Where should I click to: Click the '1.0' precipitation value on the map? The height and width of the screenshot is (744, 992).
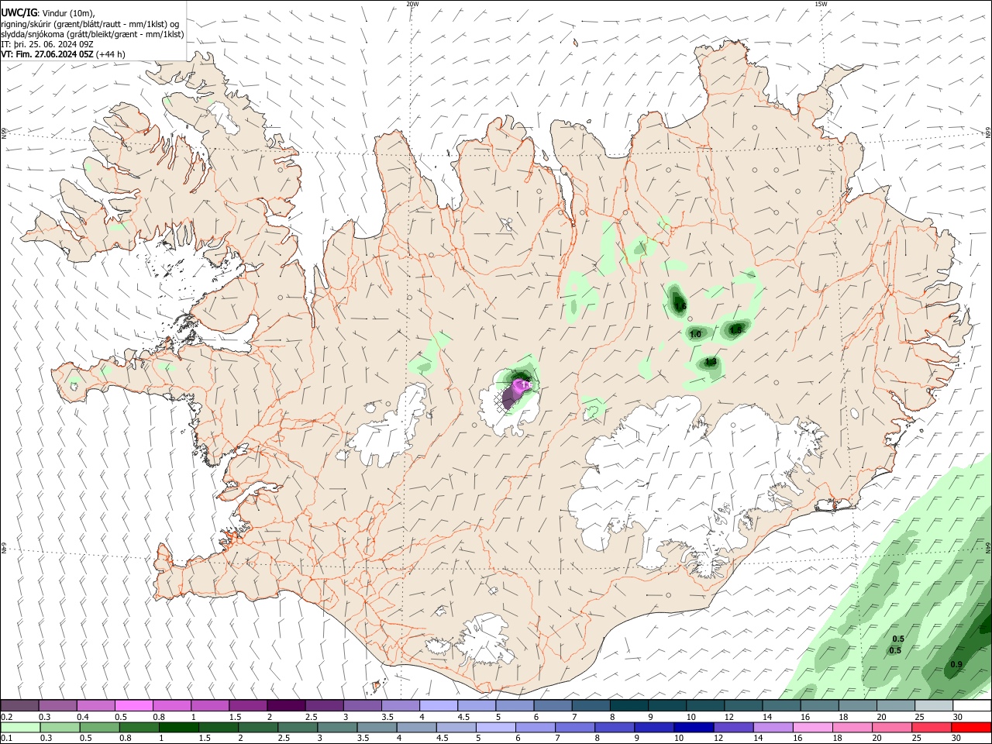(x=695, y=334)
